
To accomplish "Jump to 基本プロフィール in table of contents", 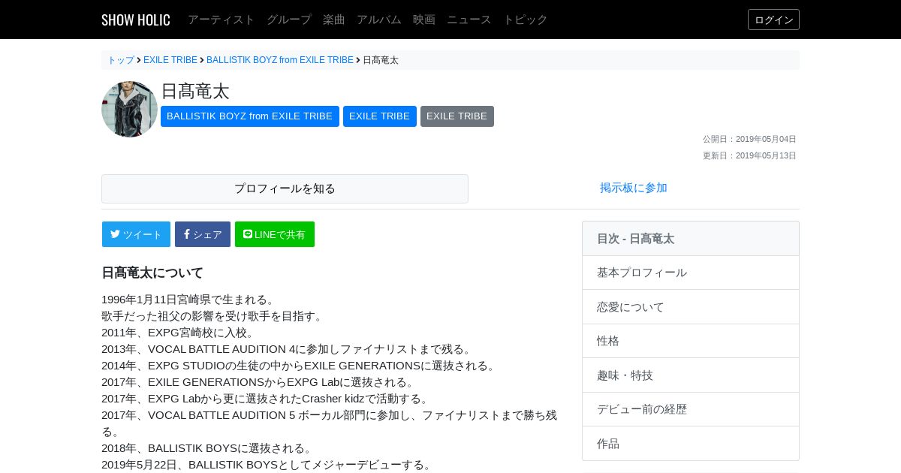I will tap(691, 273).
